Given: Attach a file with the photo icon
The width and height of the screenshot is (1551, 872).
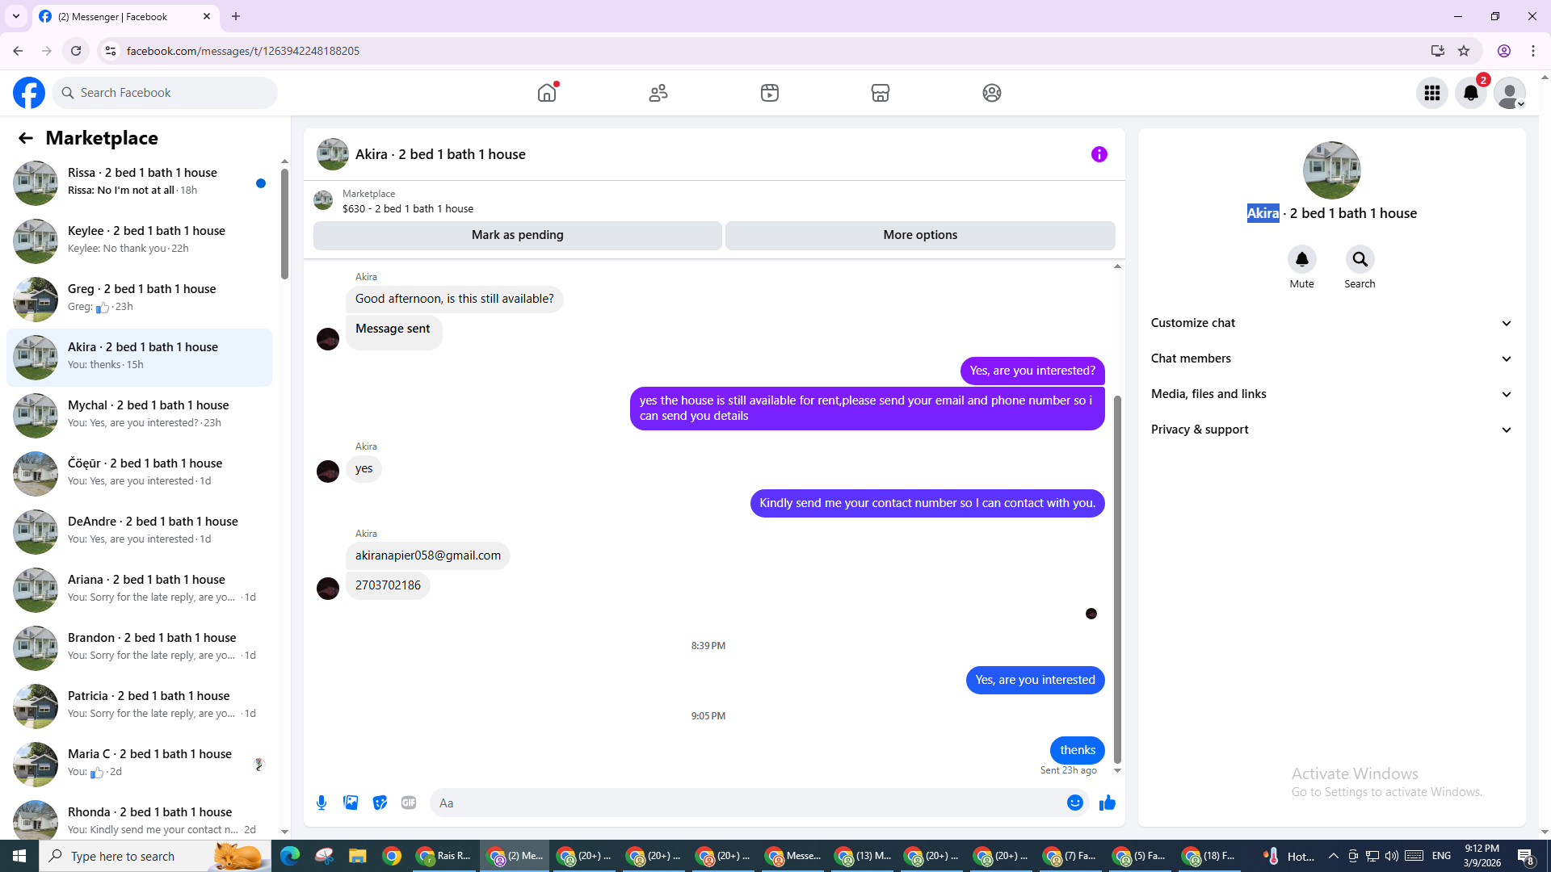Looking at the screenshot, I should point(351,803).
